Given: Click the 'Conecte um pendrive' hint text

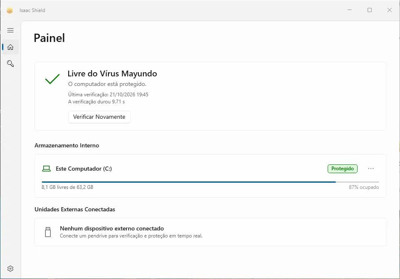Looking at the screenshot, I should 131,236.
